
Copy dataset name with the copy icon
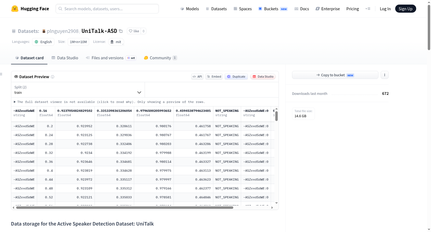121,31
